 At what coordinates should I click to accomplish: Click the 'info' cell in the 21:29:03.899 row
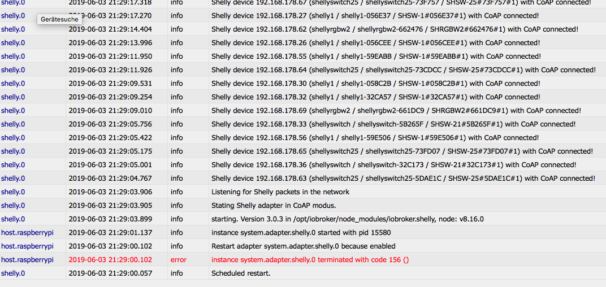coord(176,219)
